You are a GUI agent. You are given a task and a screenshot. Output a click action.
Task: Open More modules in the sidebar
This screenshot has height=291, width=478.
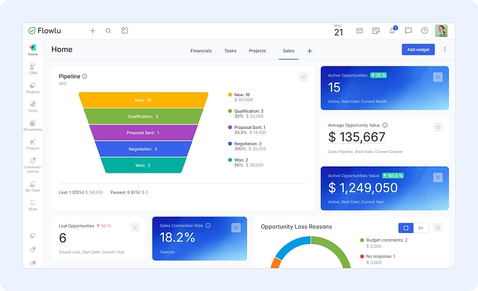(33, 205)
